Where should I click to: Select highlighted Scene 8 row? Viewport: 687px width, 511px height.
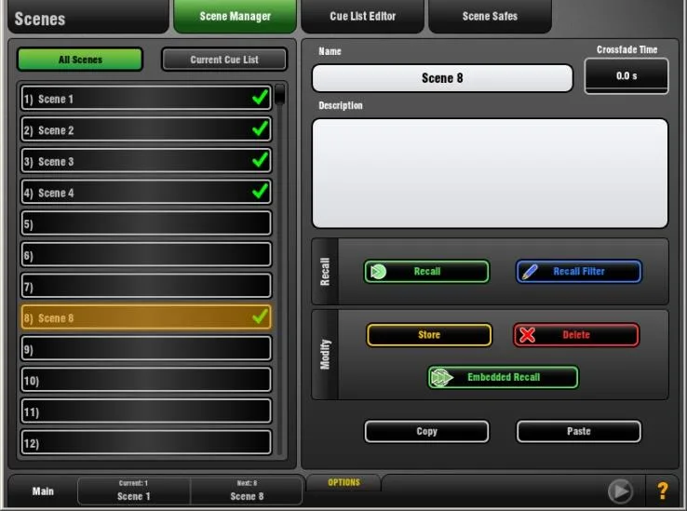(146, 317)
